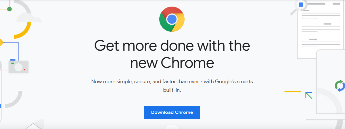
Task: Click the "new Chrome" heading line
Action: [x=172, y=63]
